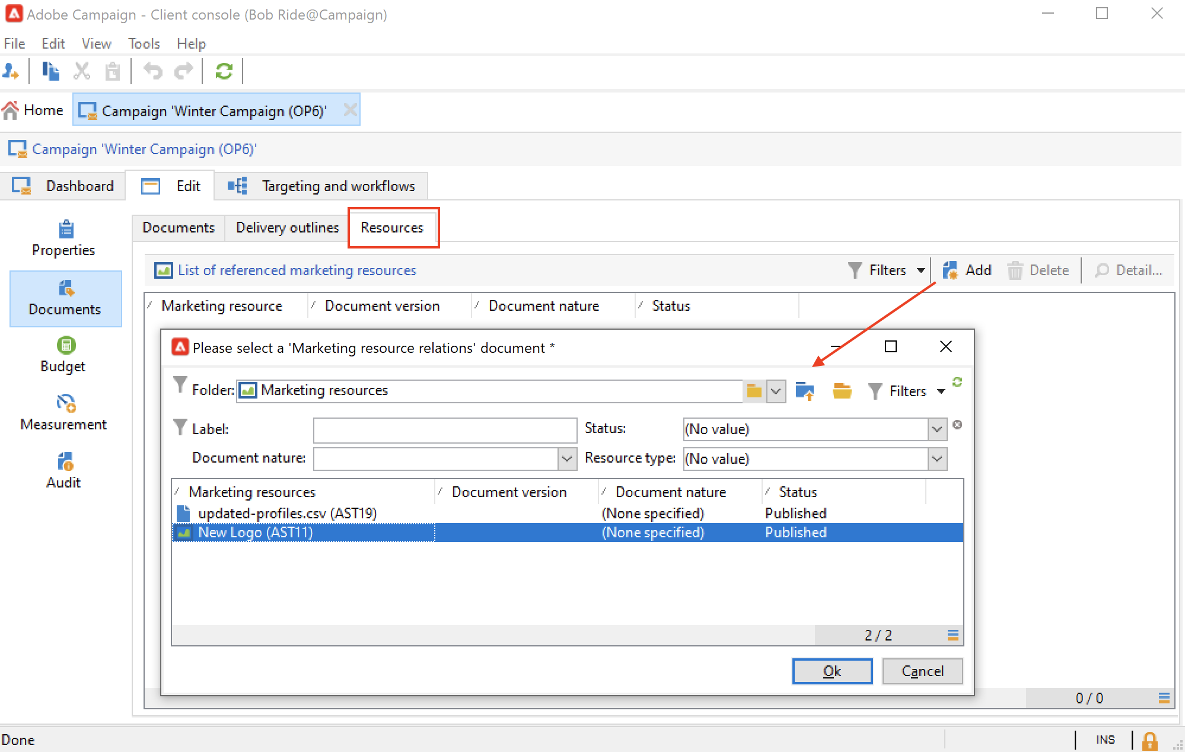
Task: Click the undo icon in toolbar
Action: tap(153, 72)
